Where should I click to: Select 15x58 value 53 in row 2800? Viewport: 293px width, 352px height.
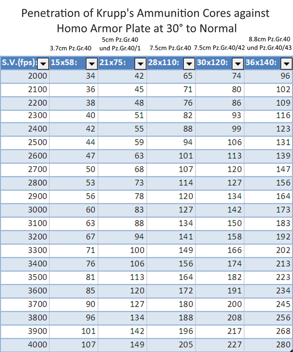pos(74,183)
